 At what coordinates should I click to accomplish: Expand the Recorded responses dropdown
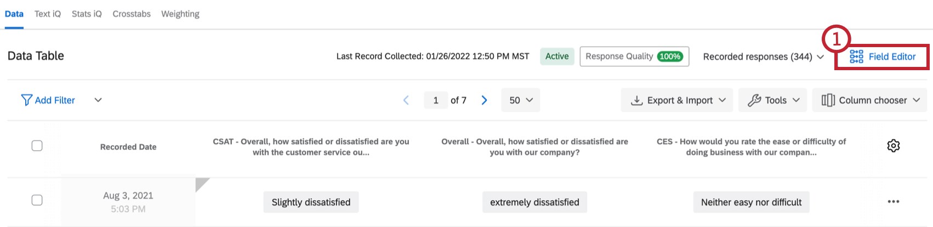pyautogui.click(x=763, y=56)
